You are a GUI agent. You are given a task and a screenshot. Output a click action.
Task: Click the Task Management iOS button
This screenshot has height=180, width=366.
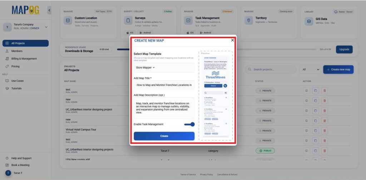(x=190, y=33)
